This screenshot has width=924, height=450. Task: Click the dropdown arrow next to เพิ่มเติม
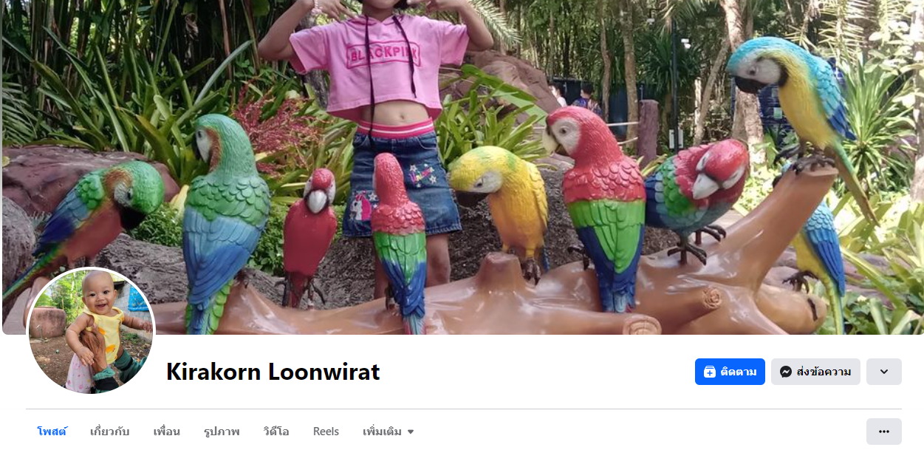pos(411,432)
